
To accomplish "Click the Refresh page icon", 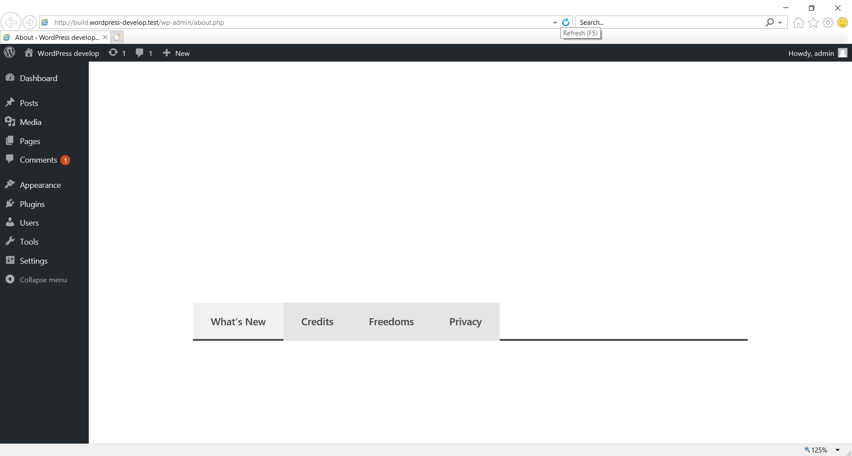I will [566, 22].
